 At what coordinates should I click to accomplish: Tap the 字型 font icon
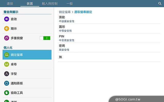pyautogui.click(x=7, y=74)
